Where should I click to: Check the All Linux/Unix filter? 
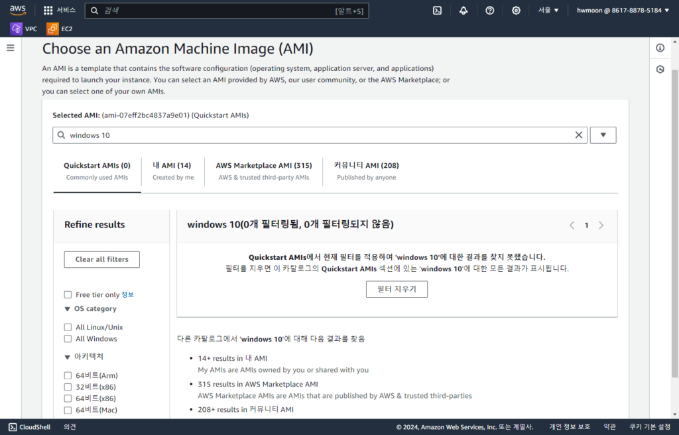68,327
